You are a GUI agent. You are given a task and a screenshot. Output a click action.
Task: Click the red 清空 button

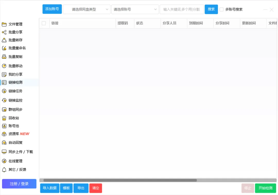click(95, 188)
